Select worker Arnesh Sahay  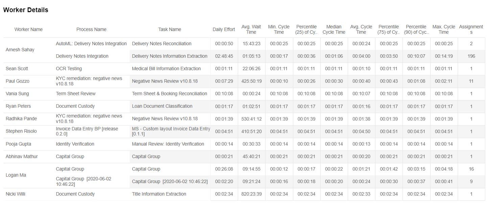20,50
